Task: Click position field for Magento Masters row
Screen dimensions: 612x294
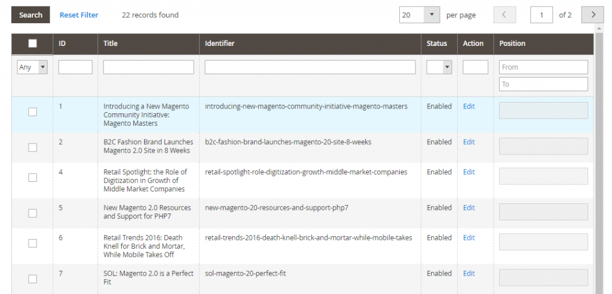Action: point(543,110)
